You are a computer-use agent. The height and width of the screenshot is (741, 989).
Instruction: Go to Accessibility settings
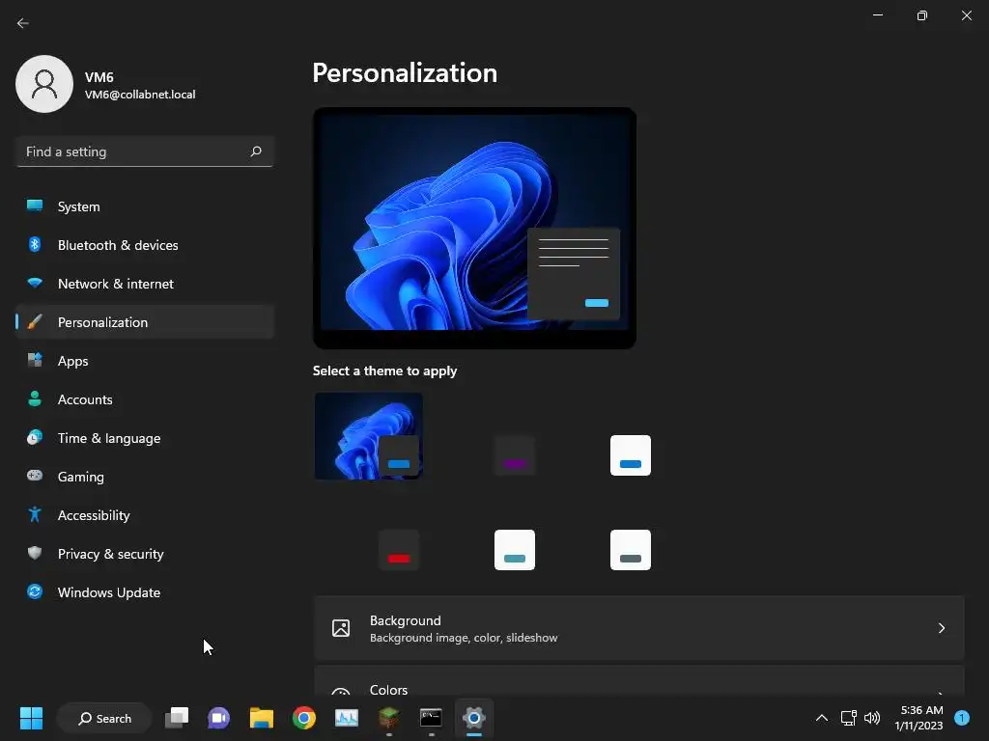coord(145,515)
